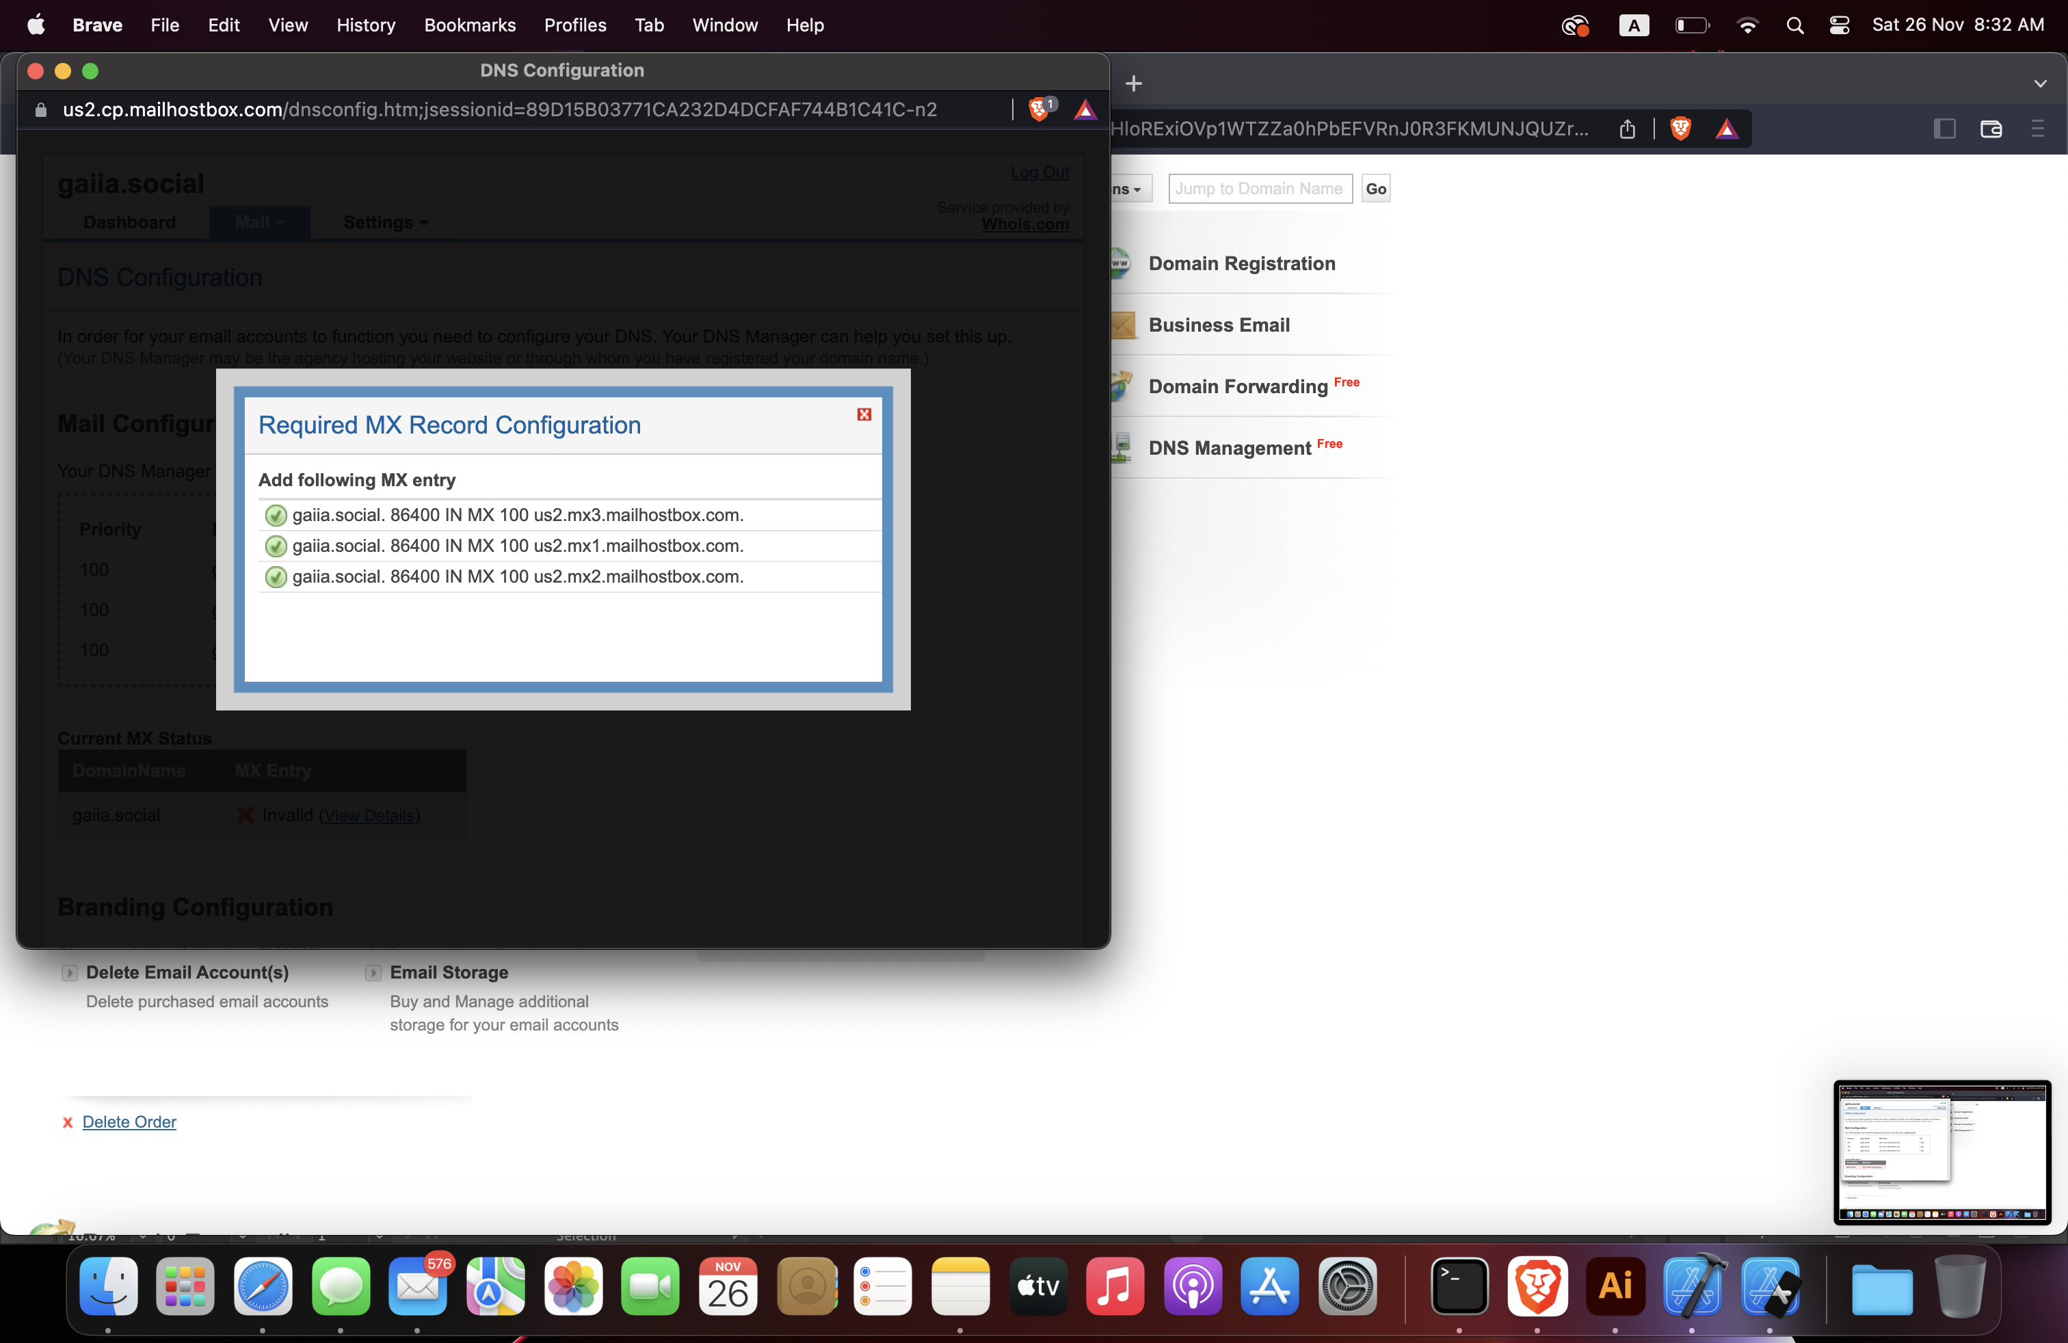
Task: Expand Email Storage option
Action: pos(373,973)
